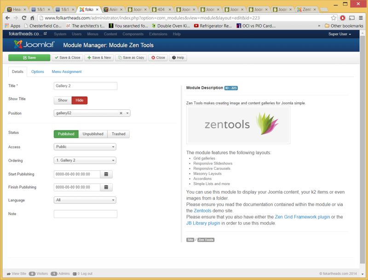The width and height of the screenshot is (368, 280).
Task: Expand the Super User menu
Action: pyautogui.click(x=339, y=34)
